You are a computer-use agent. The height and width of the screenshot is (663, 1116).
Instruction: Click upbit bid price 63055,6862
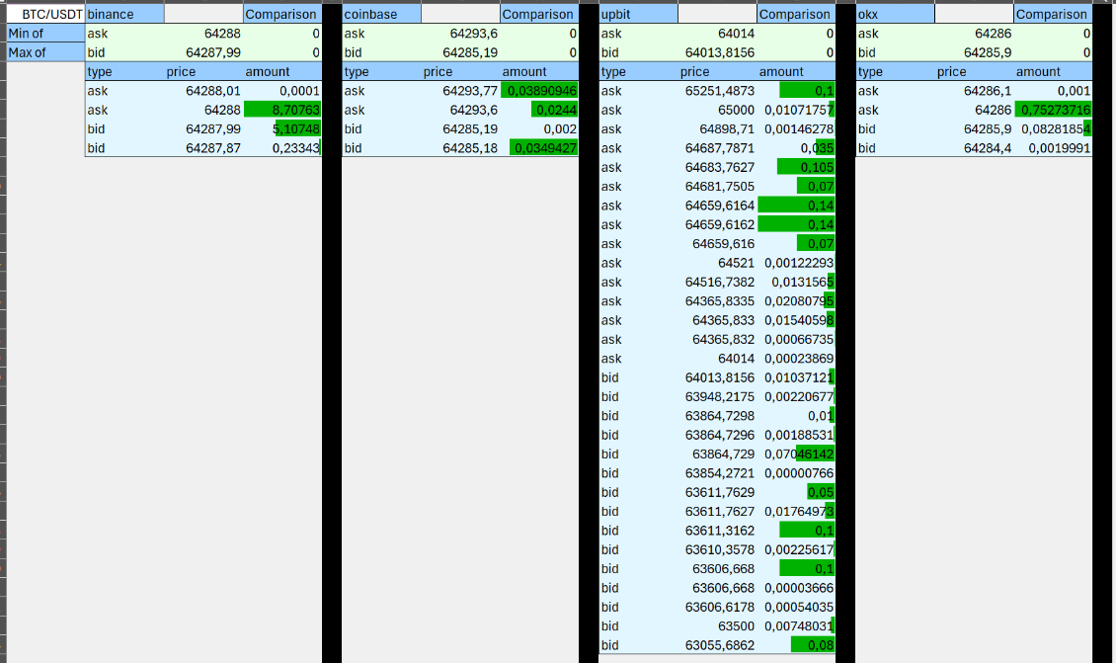pos(717,646)
